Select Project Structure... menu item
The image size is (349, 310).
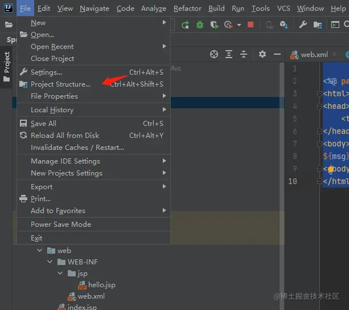coord(94,84)
